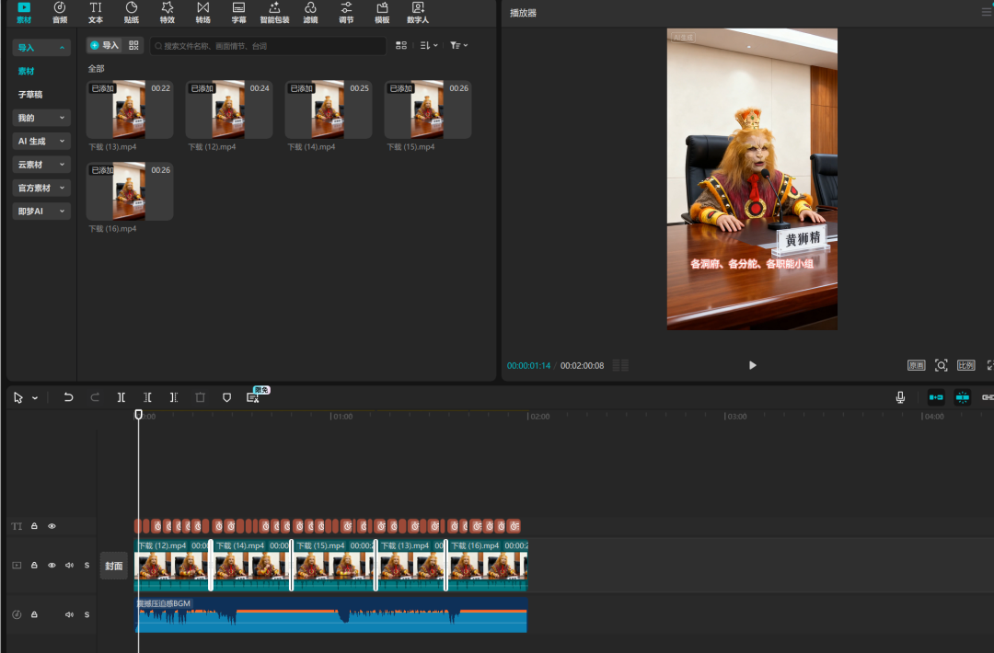This screenshot has width=994, height=653.
Task: Open the 贴纸 stickers panel
Action: point(132,12)
